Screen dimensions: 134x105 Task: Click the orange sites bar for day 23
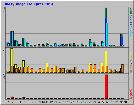(95, 69)
